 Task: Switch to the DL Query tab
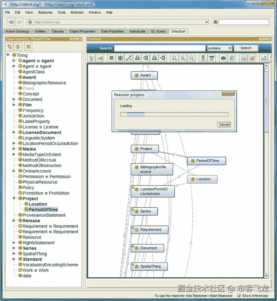(158, 31)
